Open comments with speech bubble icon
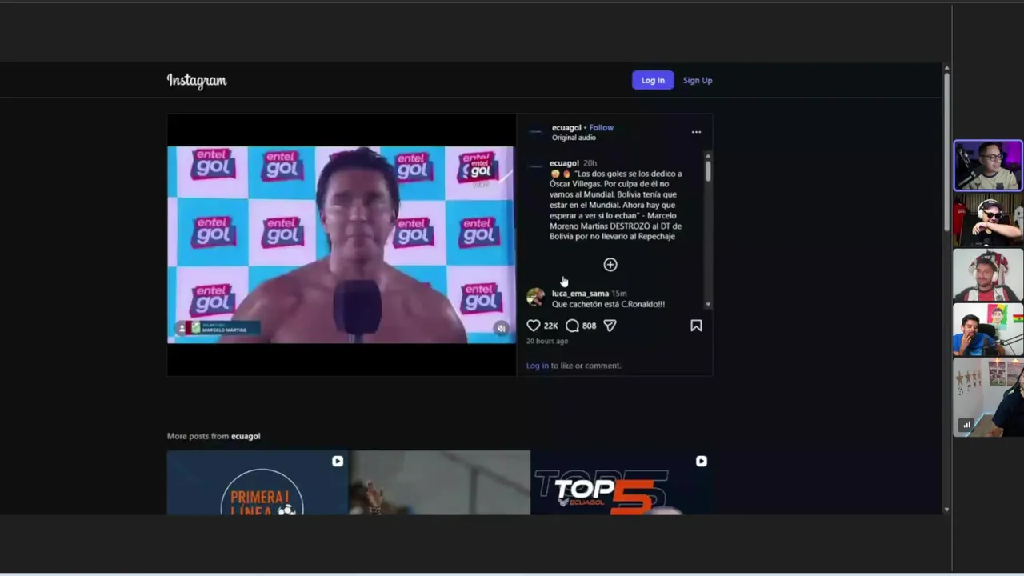 (x=572, y=326)
